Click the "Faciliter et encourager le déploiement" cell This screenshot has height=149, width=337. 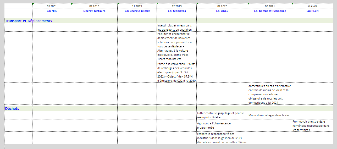click(176, 46)
